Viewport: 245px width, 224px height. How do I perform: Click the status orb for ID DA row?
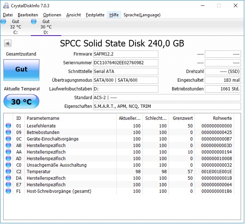click(x=8, y=178)
